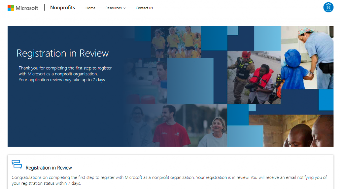Click the Registration in Review card heading

pyautogui.click(x=49, y=168)
